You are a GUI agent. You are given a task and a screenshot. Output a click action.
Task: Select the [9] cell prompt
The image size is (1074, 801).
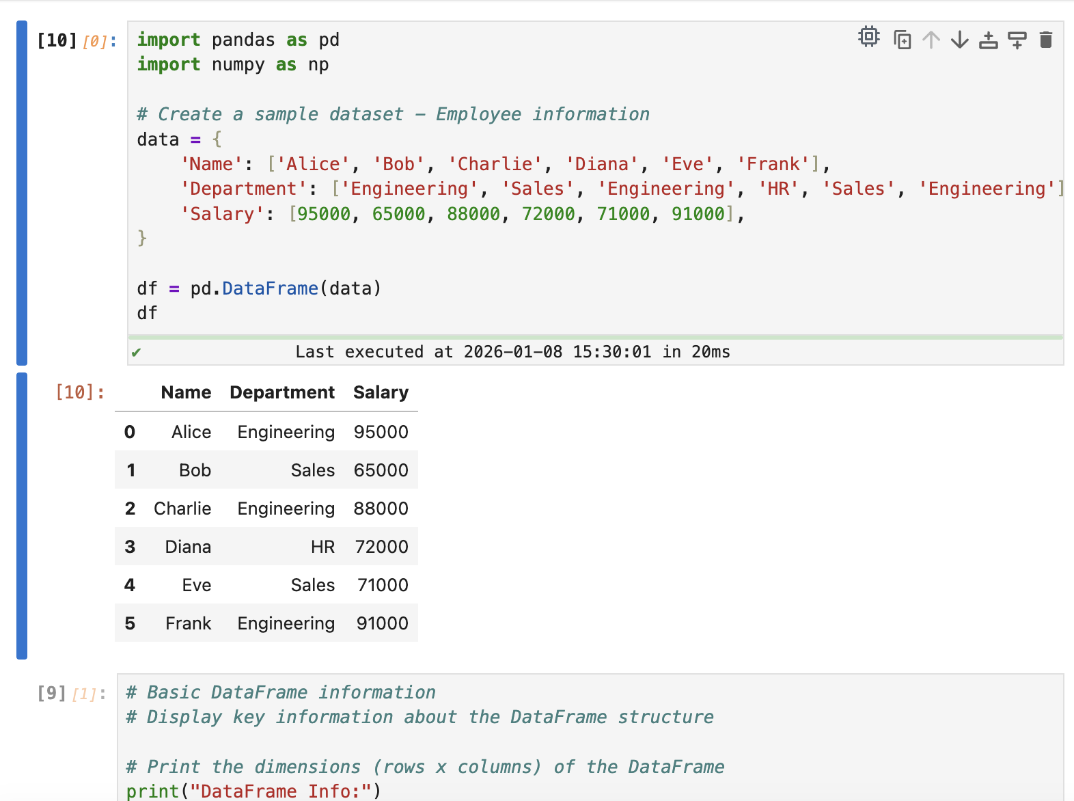(52, 693)
